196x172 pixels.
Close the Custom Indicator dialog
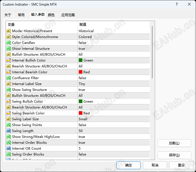(189, 4)
